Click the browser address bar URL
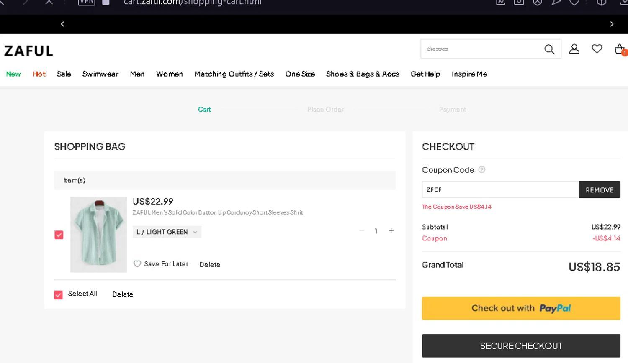Image resolution: width=628 pixels, height=363 pixels. coord(193,3)
